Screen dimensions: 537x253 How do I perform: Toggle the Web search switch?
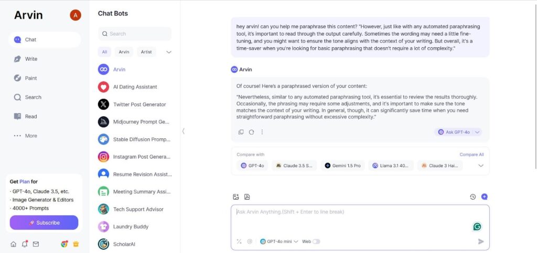click(316, 241)
